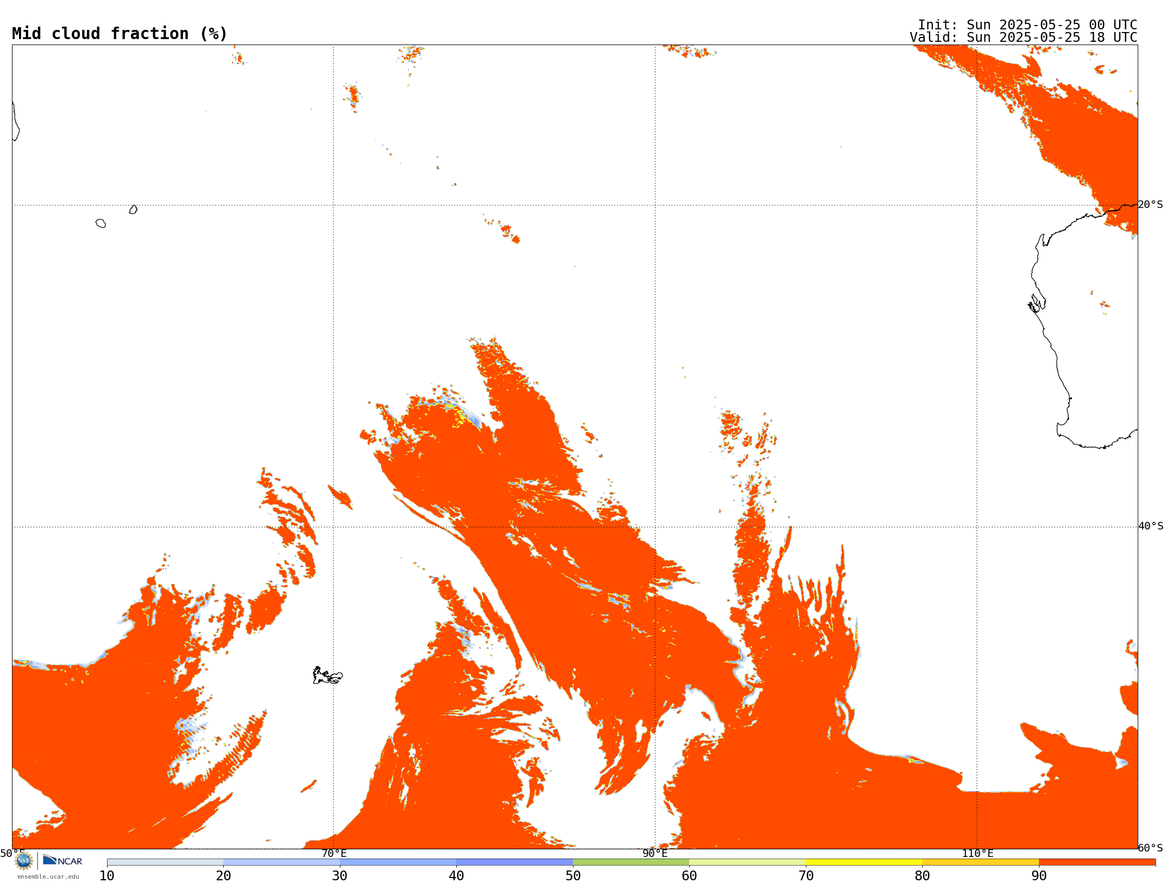Click the 90°E longitude label
Screen dimensions: 1173x883
[x=655, y=854]
